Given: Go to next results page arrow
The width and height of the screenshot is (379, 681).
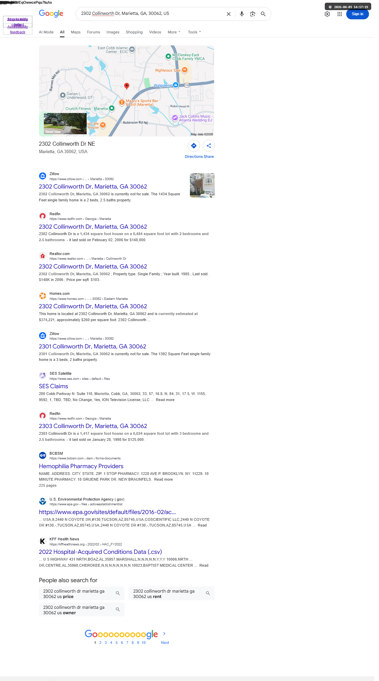Looking at the screenshot, I should click(x=164, y=634).
